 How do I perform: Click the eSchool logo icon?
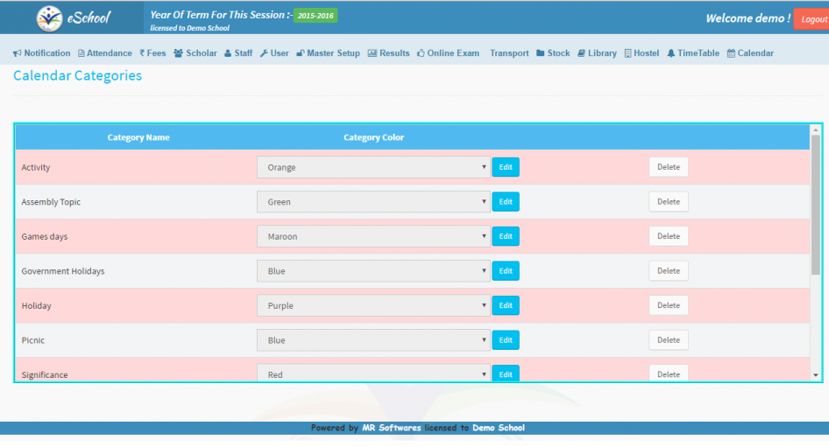51,17
